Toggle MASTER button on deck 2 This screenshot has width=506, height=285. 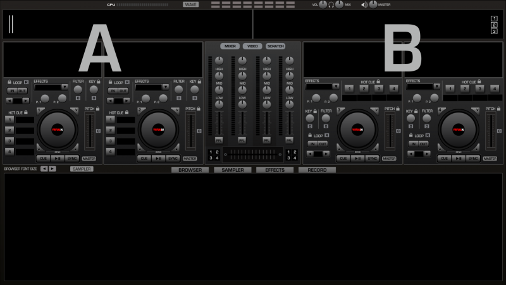pyautogui.click(x=190, y=159)
